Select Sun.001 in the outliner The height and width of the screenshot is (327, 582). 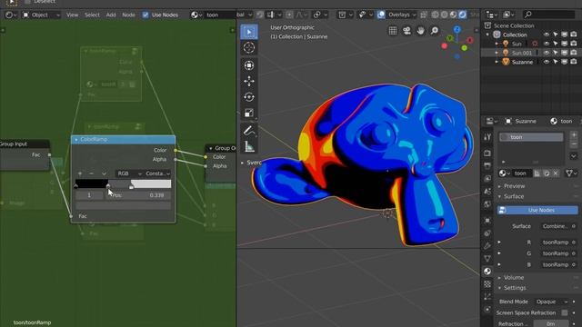521,53
